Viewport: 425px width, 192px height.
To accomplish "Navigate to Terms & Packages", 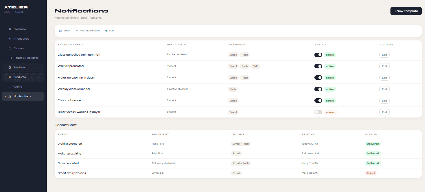I will [23, 58].
